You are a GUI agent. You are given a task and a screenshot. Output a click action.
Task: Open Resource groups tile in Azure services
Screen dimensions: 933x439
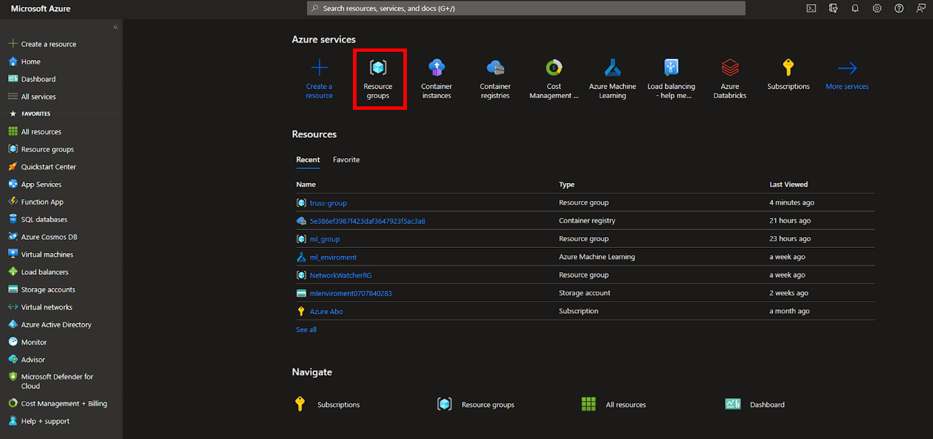[378, 79]
